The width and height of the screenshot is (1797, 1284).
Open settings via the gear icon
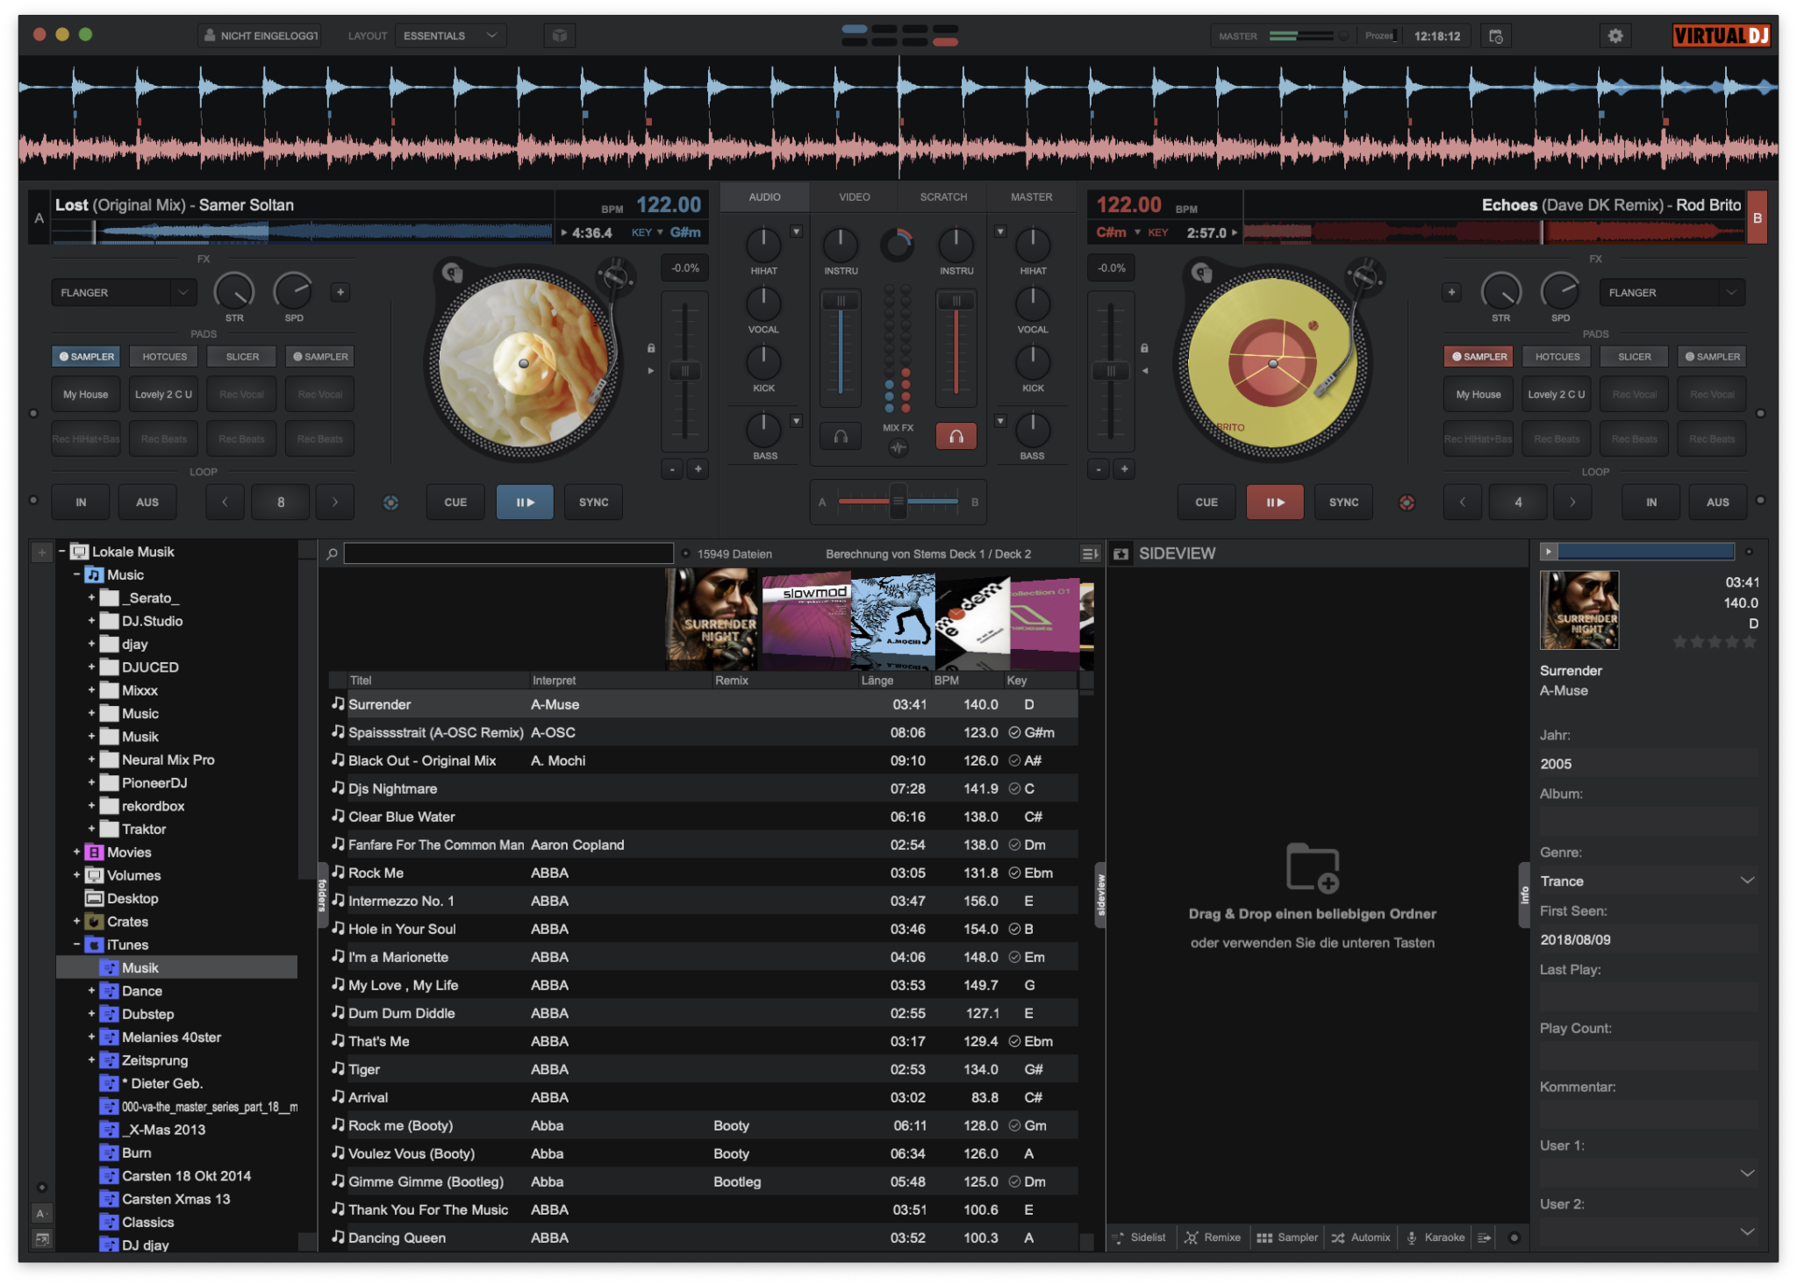1616,35
